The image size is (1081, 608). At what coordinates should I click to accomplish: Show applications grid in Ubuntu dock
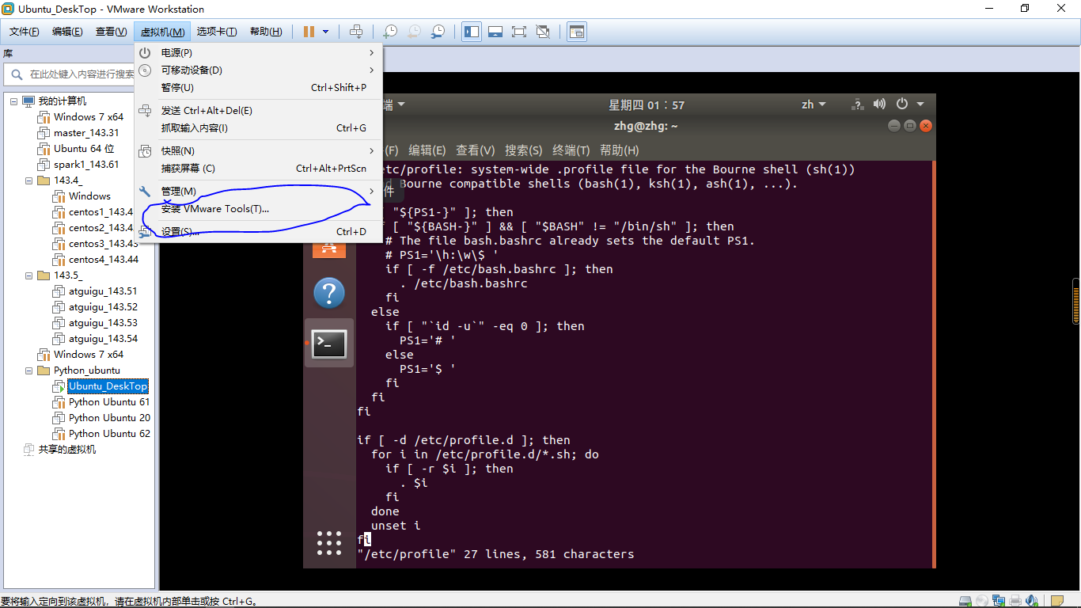point(328,543)
